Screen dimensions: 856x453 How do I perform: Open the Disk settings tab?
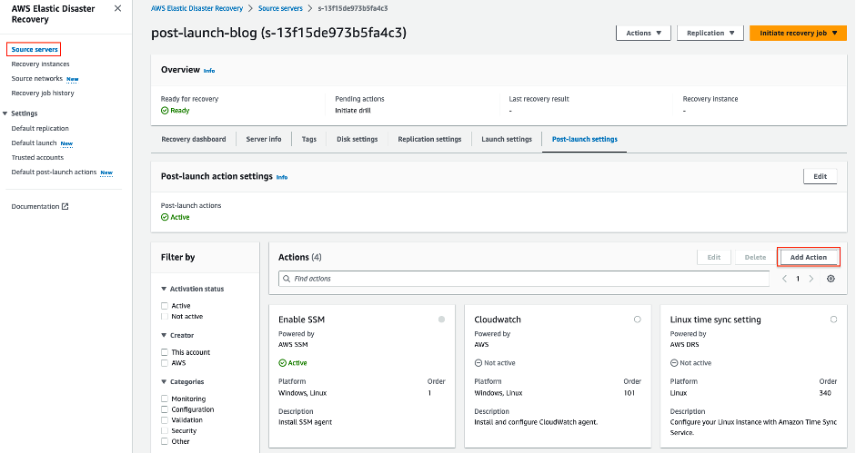(357, 140)
